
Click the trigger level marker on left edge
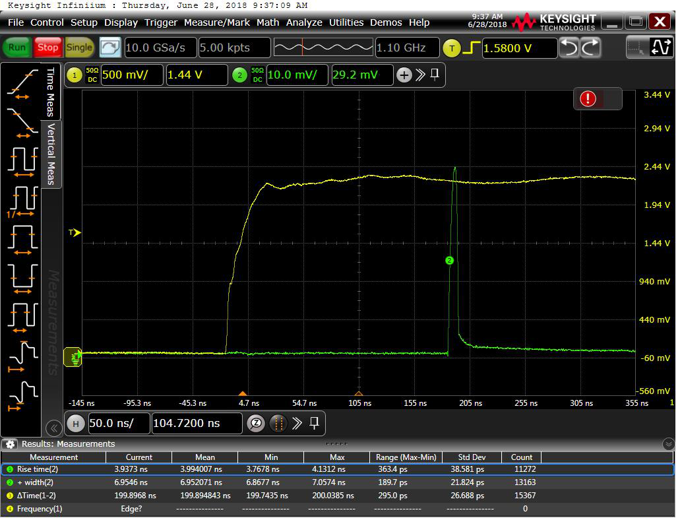pos(74,232)
